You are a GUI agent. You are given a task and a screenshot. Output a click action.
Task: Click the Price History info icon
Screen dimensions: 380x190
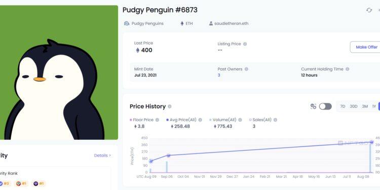click(170, 106)
